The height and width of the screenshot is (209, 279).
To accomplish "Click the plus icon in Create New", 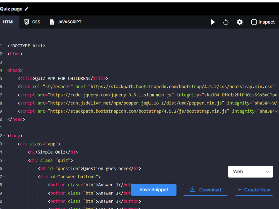I will pos(240,189).
